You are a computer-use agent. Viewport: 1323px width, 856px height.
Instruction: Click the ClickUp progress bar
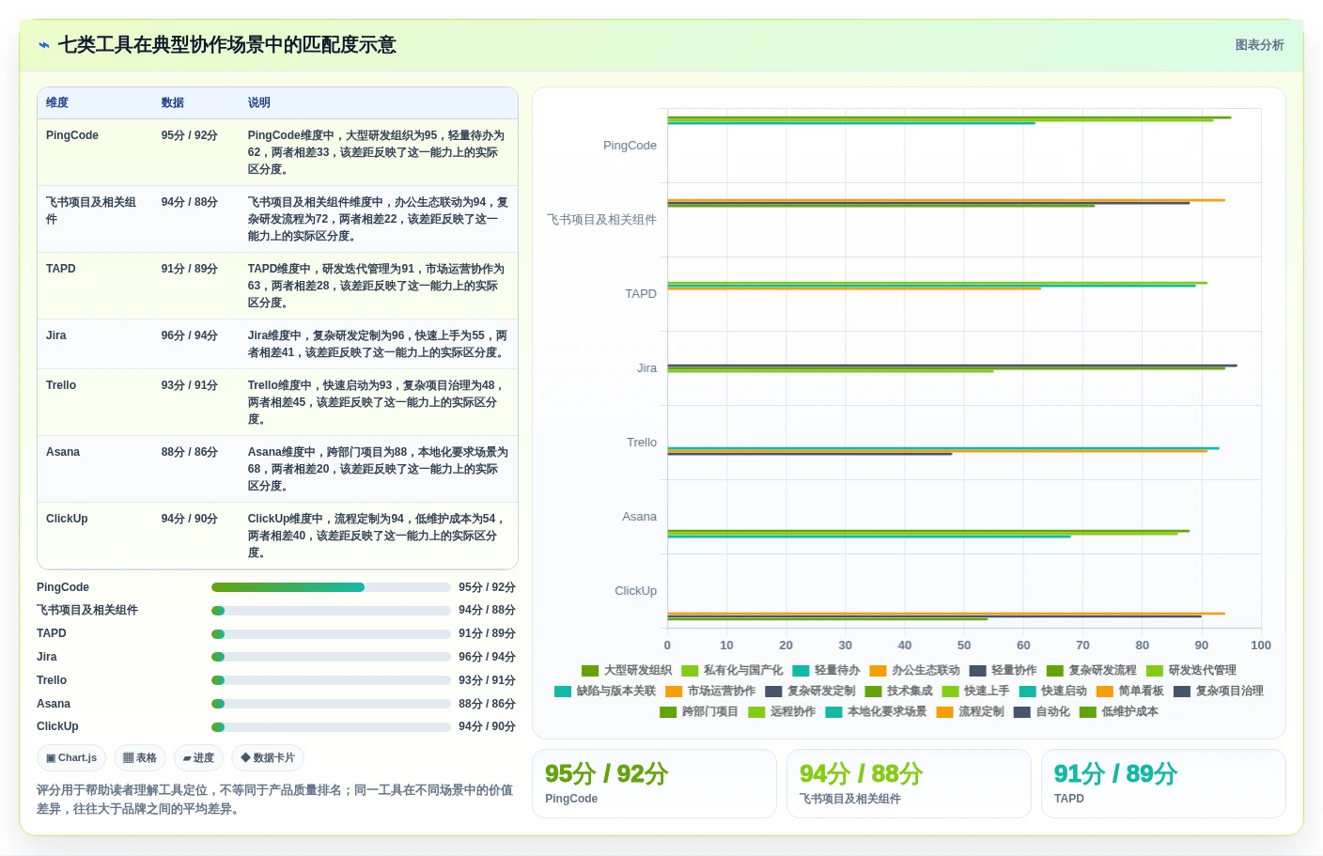pyautogui.click(x=331, y=727)
